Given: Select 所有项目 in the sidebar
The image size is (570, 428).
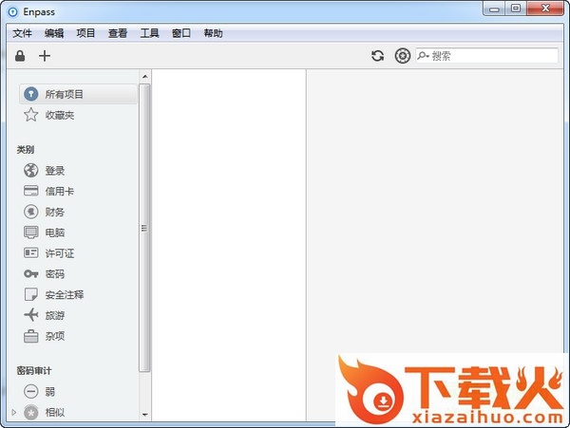Looking at the screenshot, I should [64, 94].
